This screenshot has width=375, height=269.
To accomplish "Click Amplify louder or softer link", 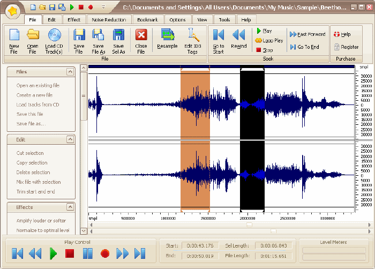I will [x=41, y=221].
